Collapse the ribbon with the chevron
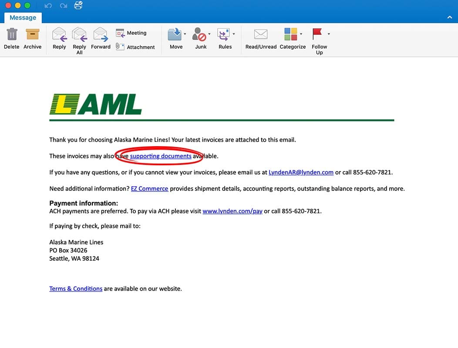This screenshot has height=348, width=458. coord(450,17)
